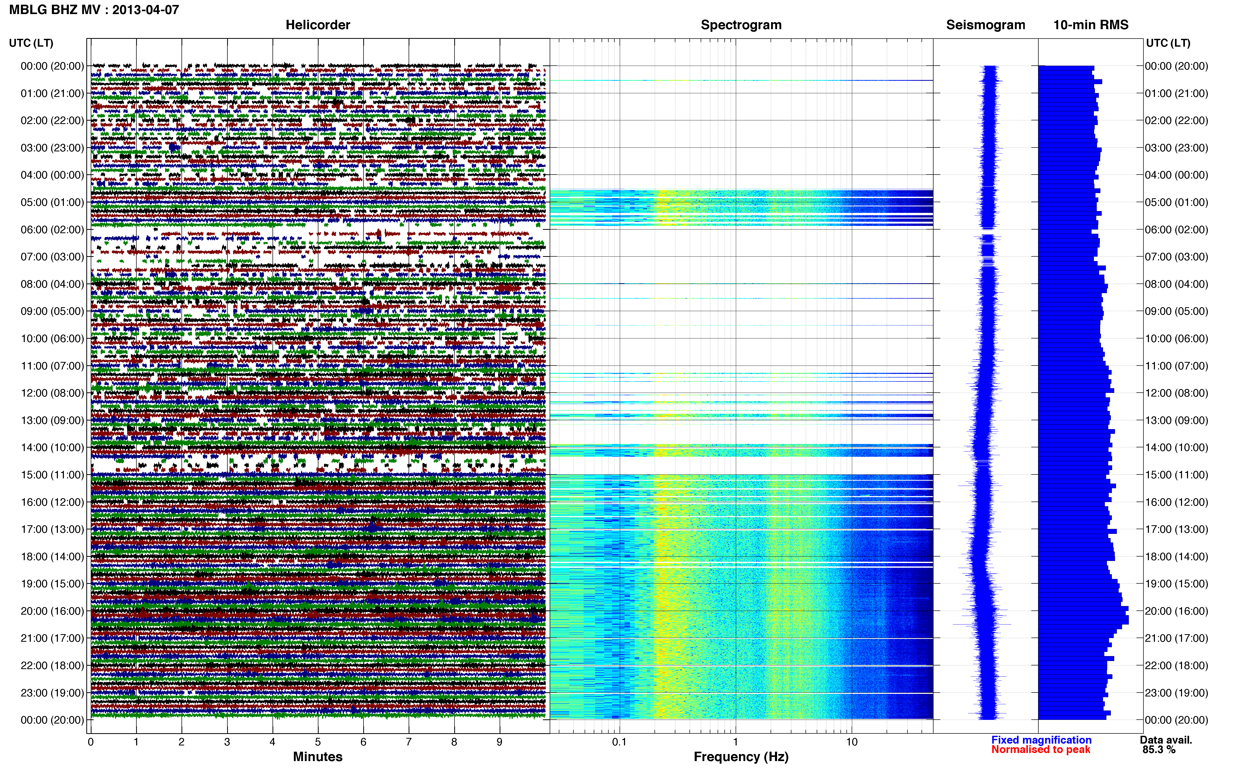The width and height of the screenshot is (1236, 772).
Task: Click the 'Seismogram' panel heading
Action: [986, 24]
